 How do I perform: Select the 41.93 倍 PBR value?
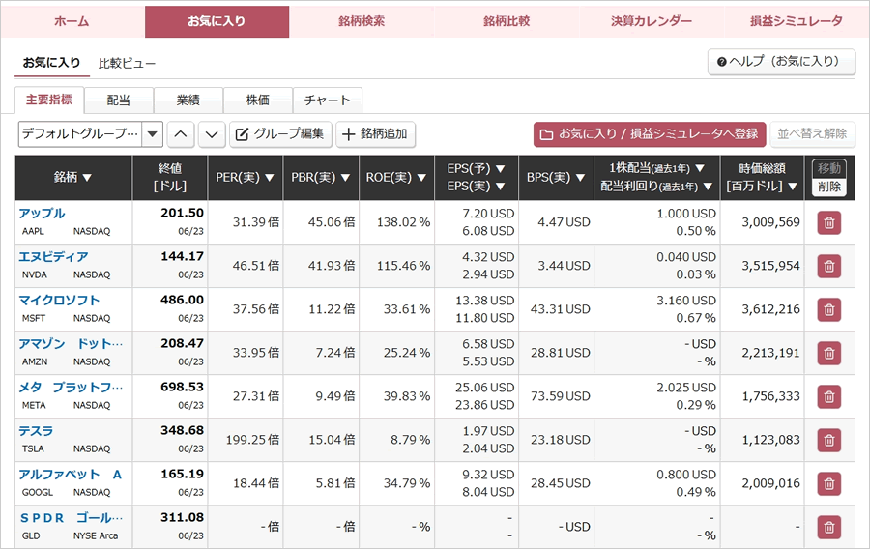332,266
